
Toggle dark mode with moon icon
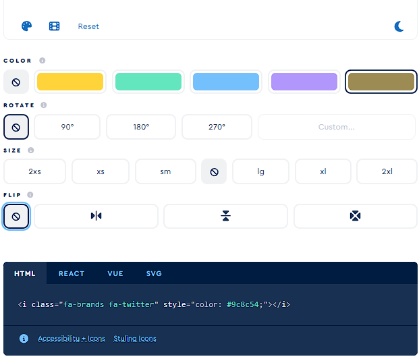[399, 26]
